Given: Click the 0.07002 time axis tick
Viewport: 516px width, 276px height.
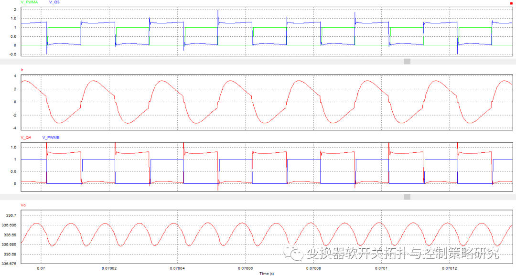Looking at the screenshot, I should (x=109, y=268).
